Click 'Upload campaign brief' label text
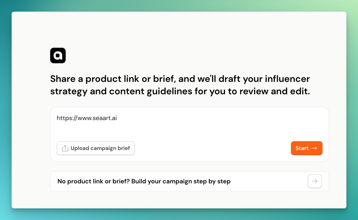The height and width of the screenshot is (220, 358). coord(100,148)
